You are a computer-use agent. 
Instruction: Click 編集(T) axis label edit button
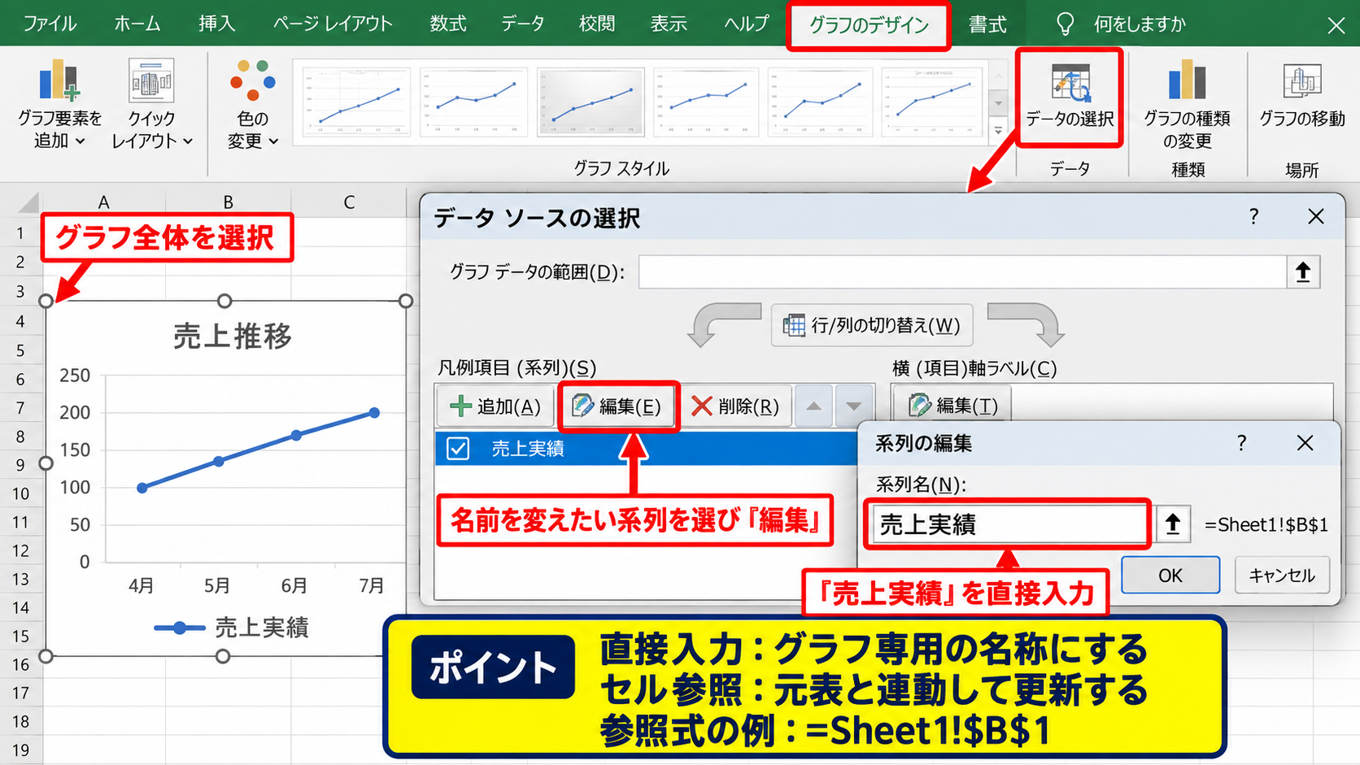coord(952,405)
